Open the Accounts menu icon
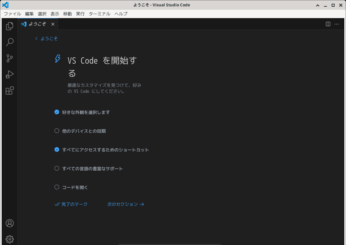The image size is (346, 245). pos(9,223)
